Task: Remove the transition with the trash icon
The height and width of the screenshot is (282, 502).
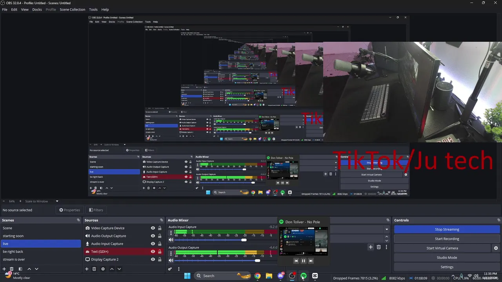Action: tap(378, 247)
